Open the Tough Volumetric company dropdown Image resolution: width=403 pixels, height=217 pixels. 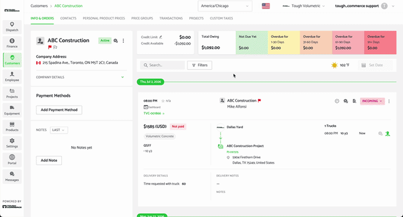coord(304,6)
